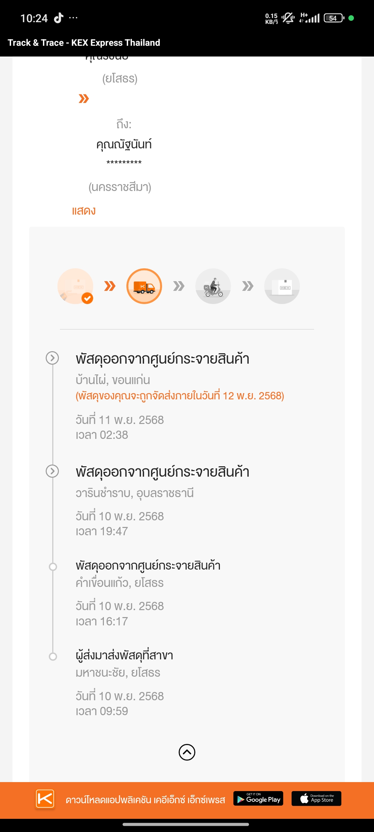Click the Maha Chana Chai timeline marker

coord(53,657)
